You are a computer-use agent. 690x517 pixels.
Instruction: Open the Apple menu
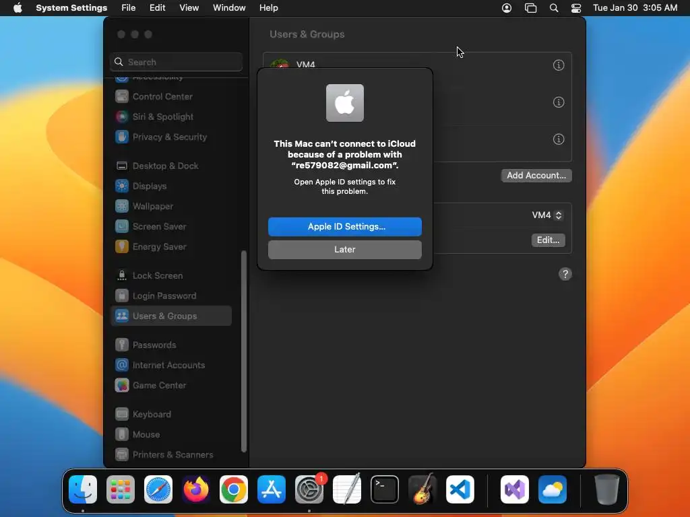18,8
